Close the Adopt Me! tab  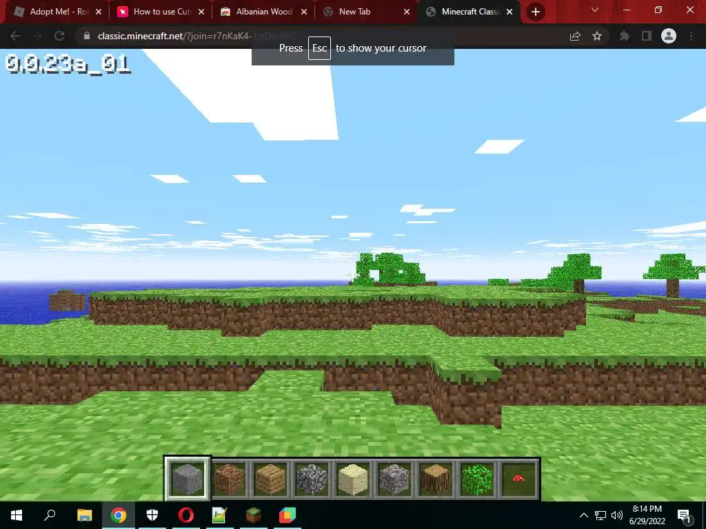99,12
